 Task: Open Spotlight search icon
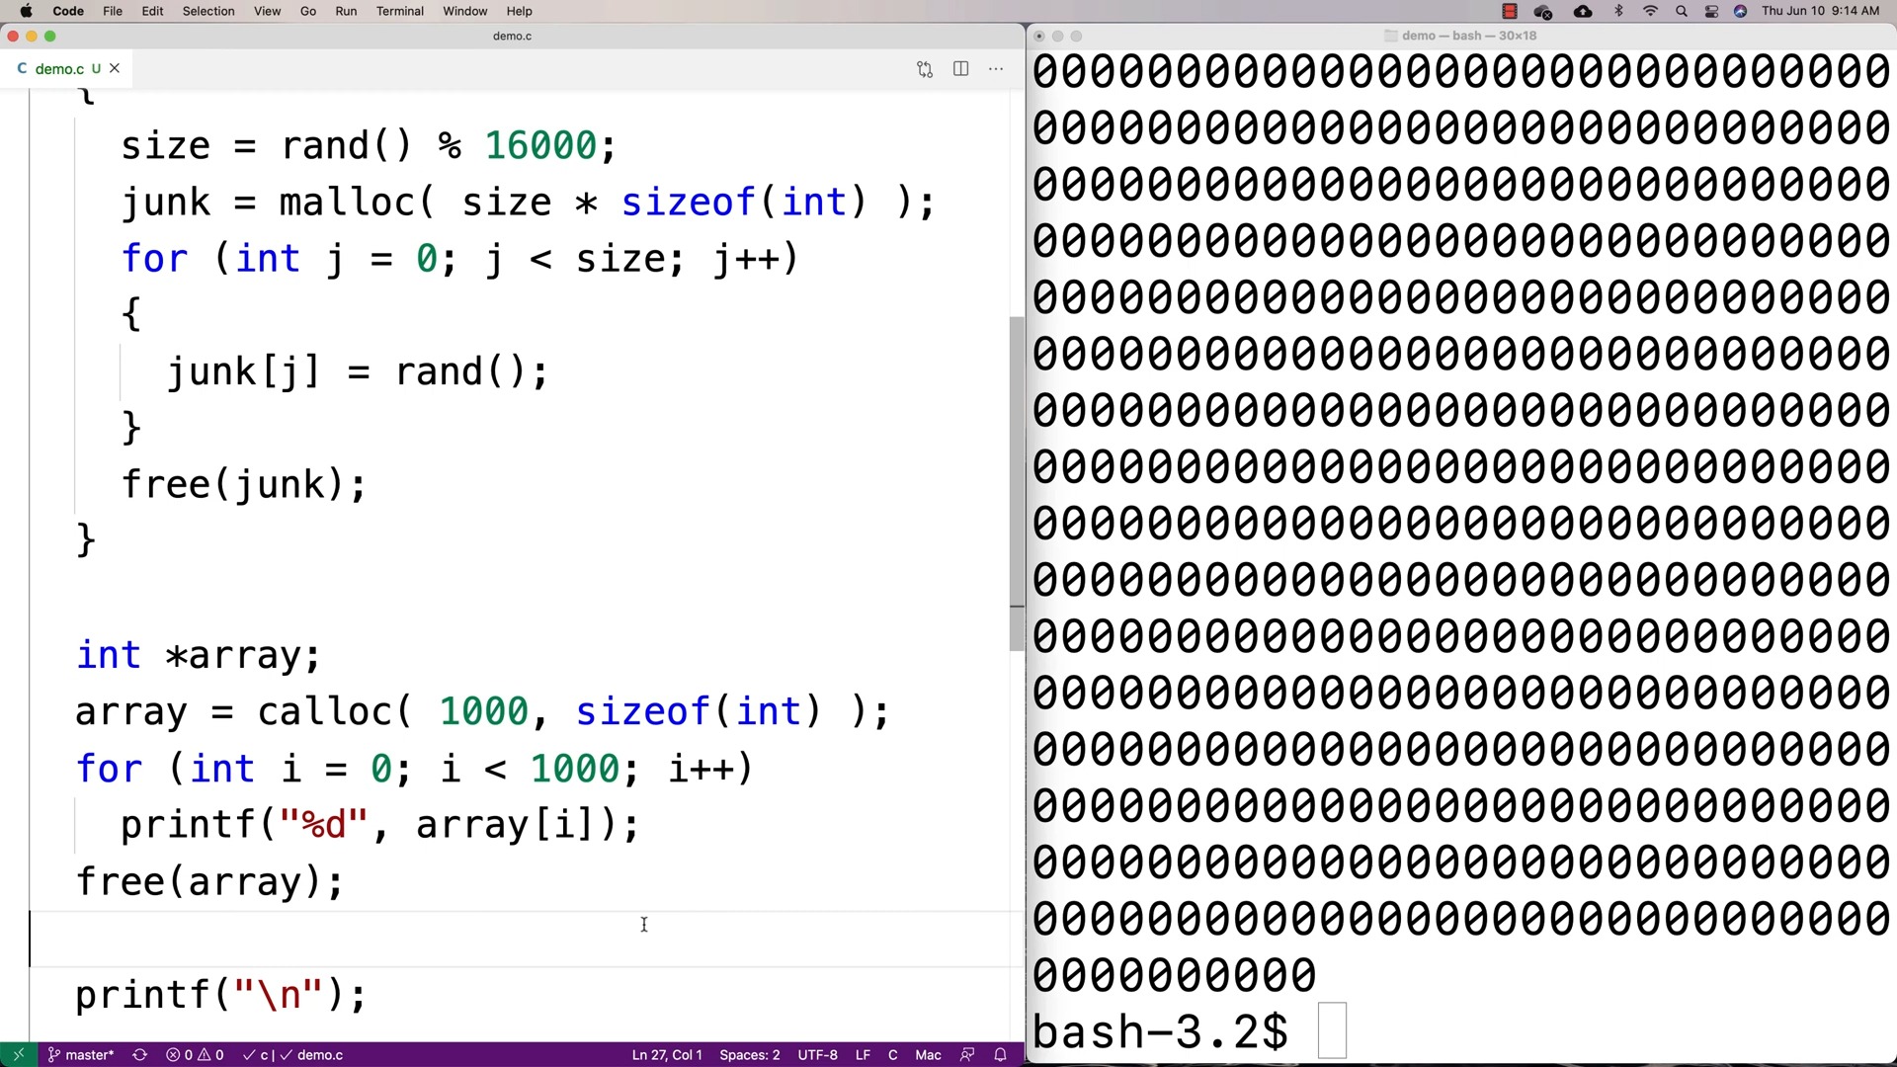(1681, 11)
